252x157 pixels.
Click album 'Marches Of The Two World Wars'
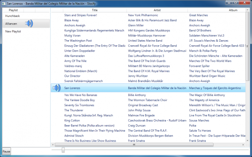coord(210,61)
